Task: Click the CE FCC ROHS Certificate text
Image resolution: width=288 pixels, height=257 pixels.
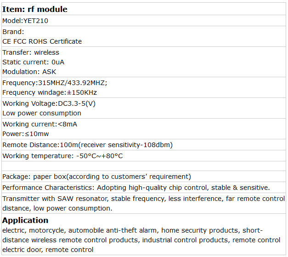Action: [42, 41]
